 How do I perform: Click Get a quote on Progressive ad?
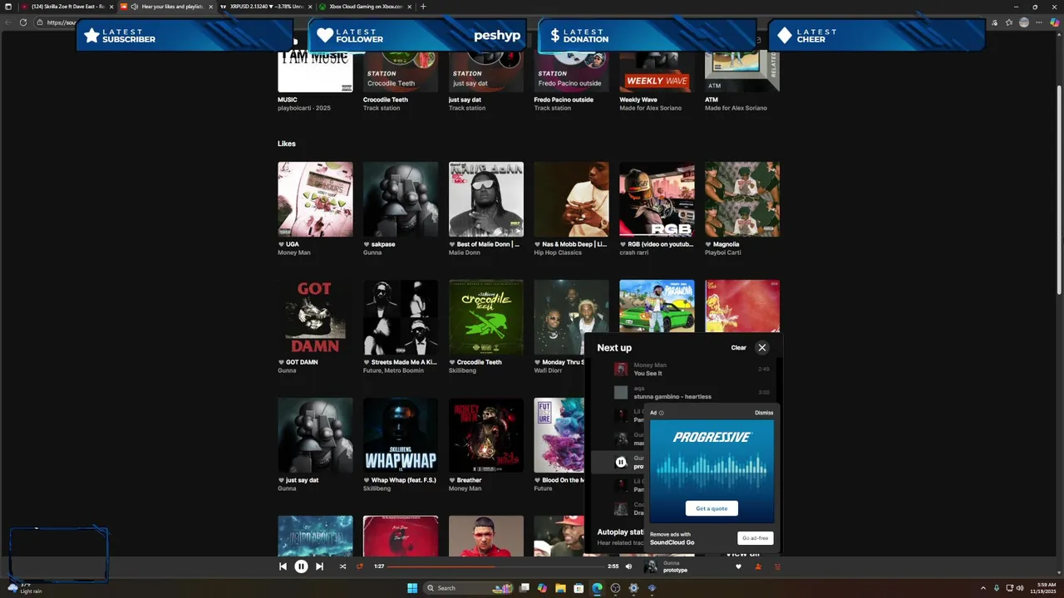(712, 508)
